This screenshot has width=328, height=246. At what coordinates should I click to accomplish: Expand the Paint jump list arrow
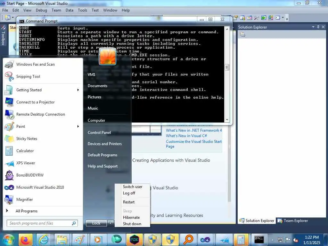[78, 126]
